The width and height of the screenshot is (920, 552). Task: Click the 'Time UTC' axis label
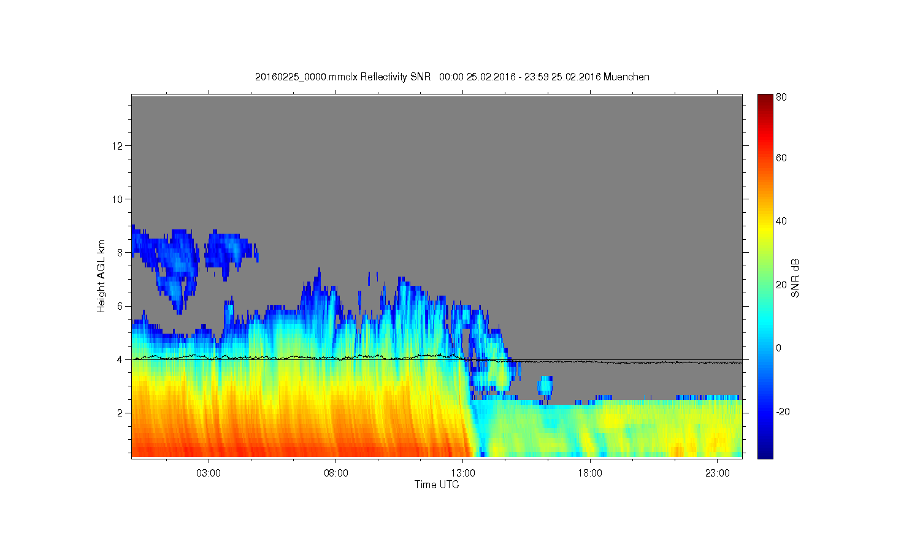point(437,485)
